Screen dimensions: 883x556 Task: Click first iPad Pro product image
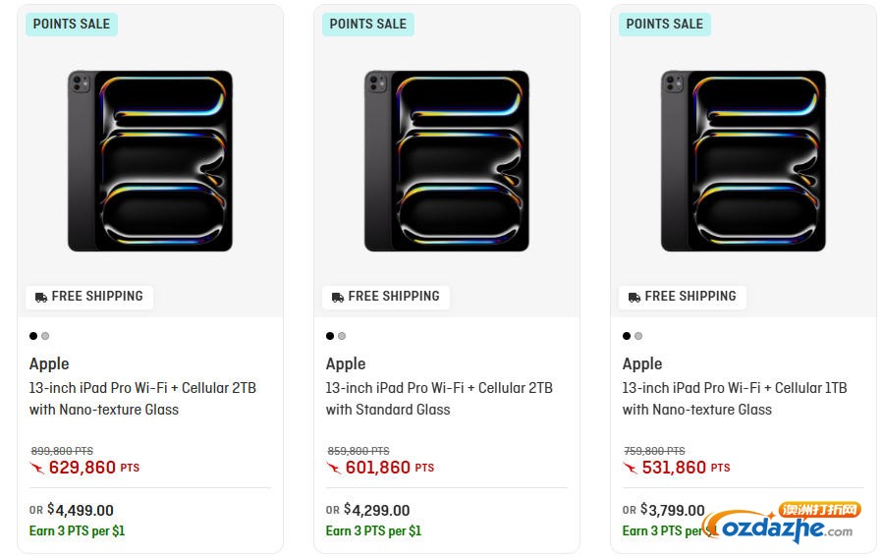pyautogui.click(x=150, y=160)
